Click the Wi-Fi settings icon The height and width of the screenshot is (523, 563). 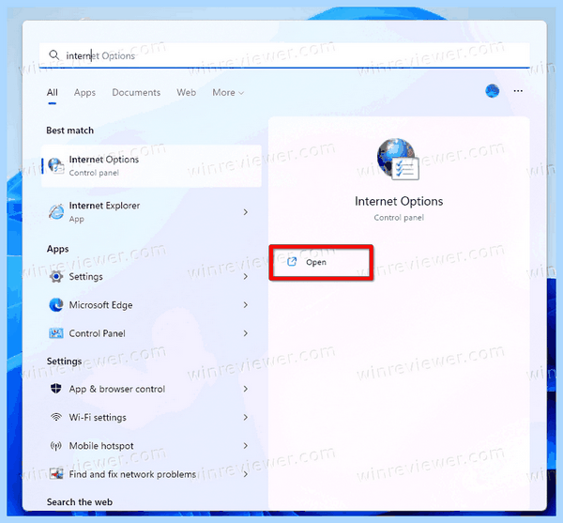pos(56,417)
